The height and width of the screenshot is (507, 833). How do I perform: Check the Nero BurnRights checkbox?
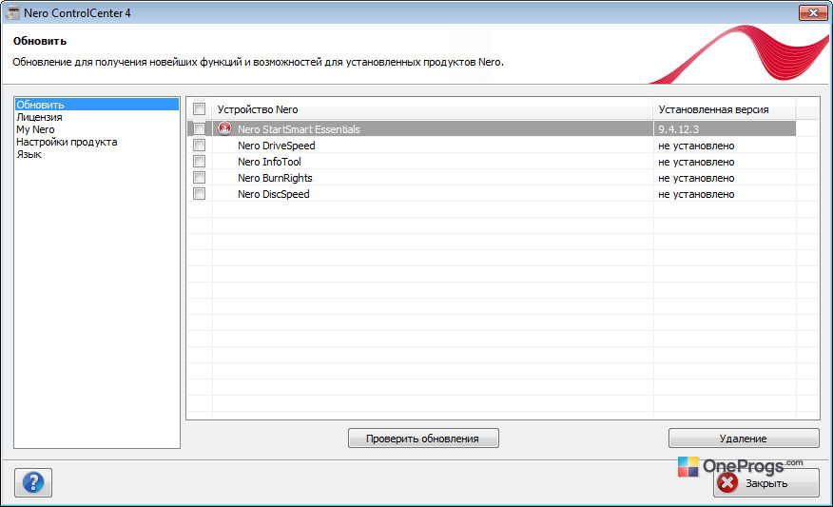tap(200, 178)
